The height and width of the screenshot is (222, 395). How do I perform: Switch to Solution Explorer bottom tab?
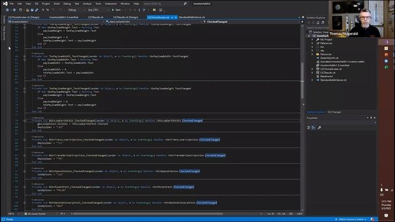[316, 112]
